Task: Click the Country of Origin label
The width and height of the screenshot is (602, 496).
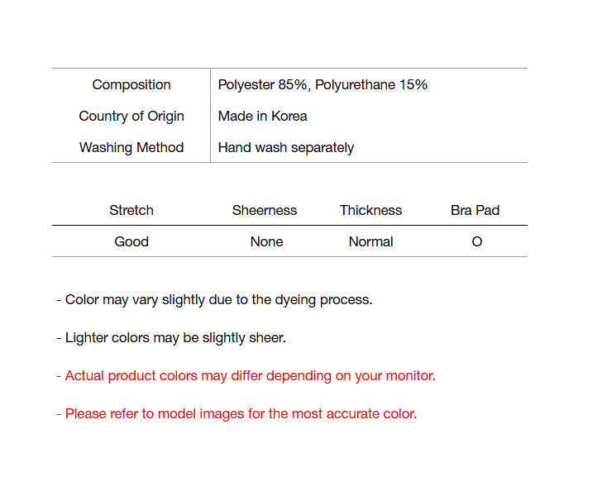Action: (x=131, y=116)
